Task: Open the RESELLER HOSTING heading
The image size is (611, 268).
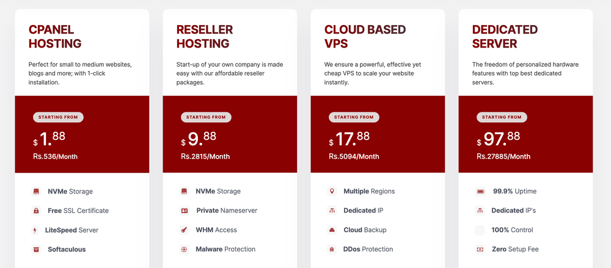Action: point(205,37)
